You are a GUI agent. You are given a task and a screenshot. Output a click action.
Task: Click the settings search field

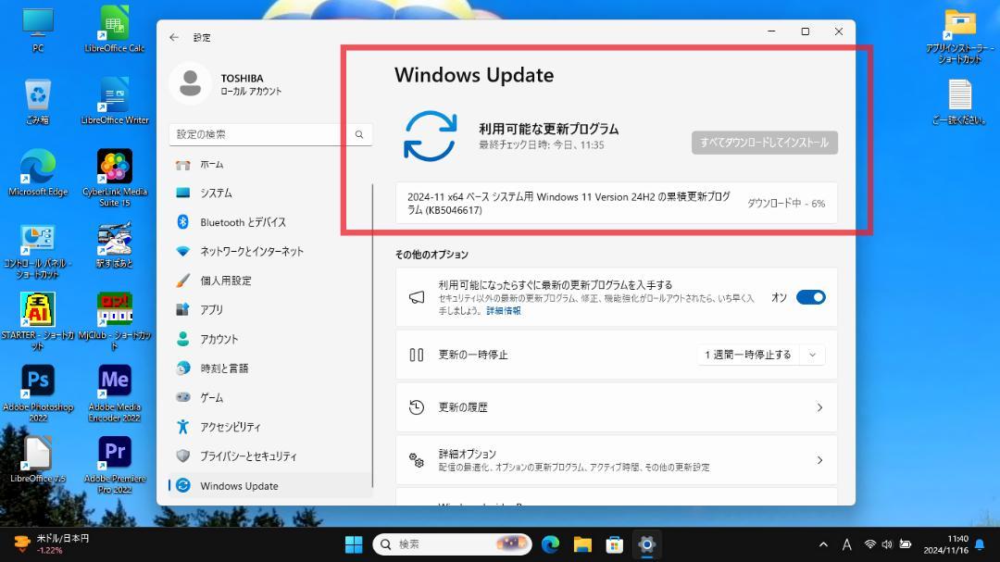coord(270,134)
